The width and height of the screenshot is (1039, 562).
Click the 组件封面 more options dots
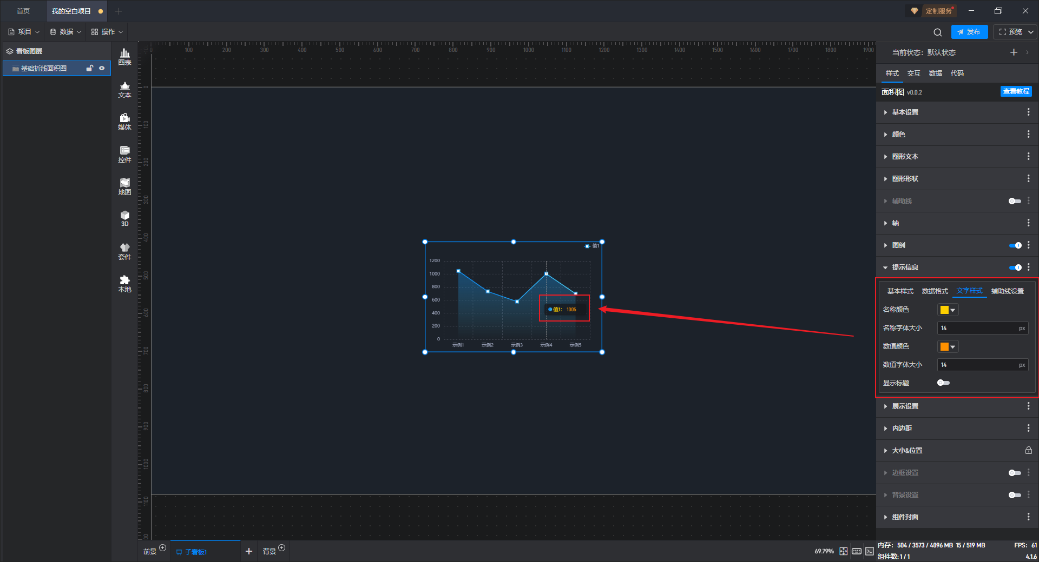pos(1028,517)
